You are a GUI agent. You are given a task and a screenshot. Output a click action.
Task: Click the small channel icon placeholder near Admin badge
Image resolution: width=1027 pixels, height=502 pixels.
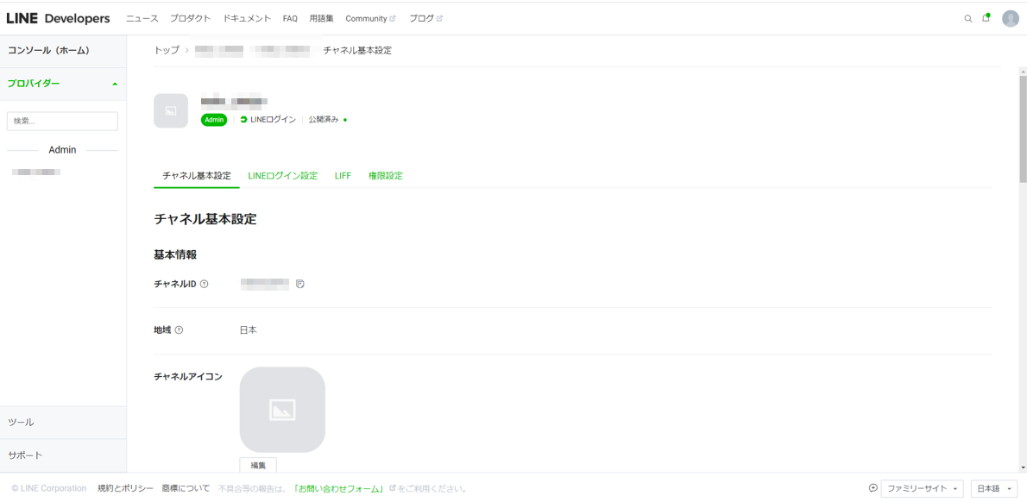pos(171,110)
